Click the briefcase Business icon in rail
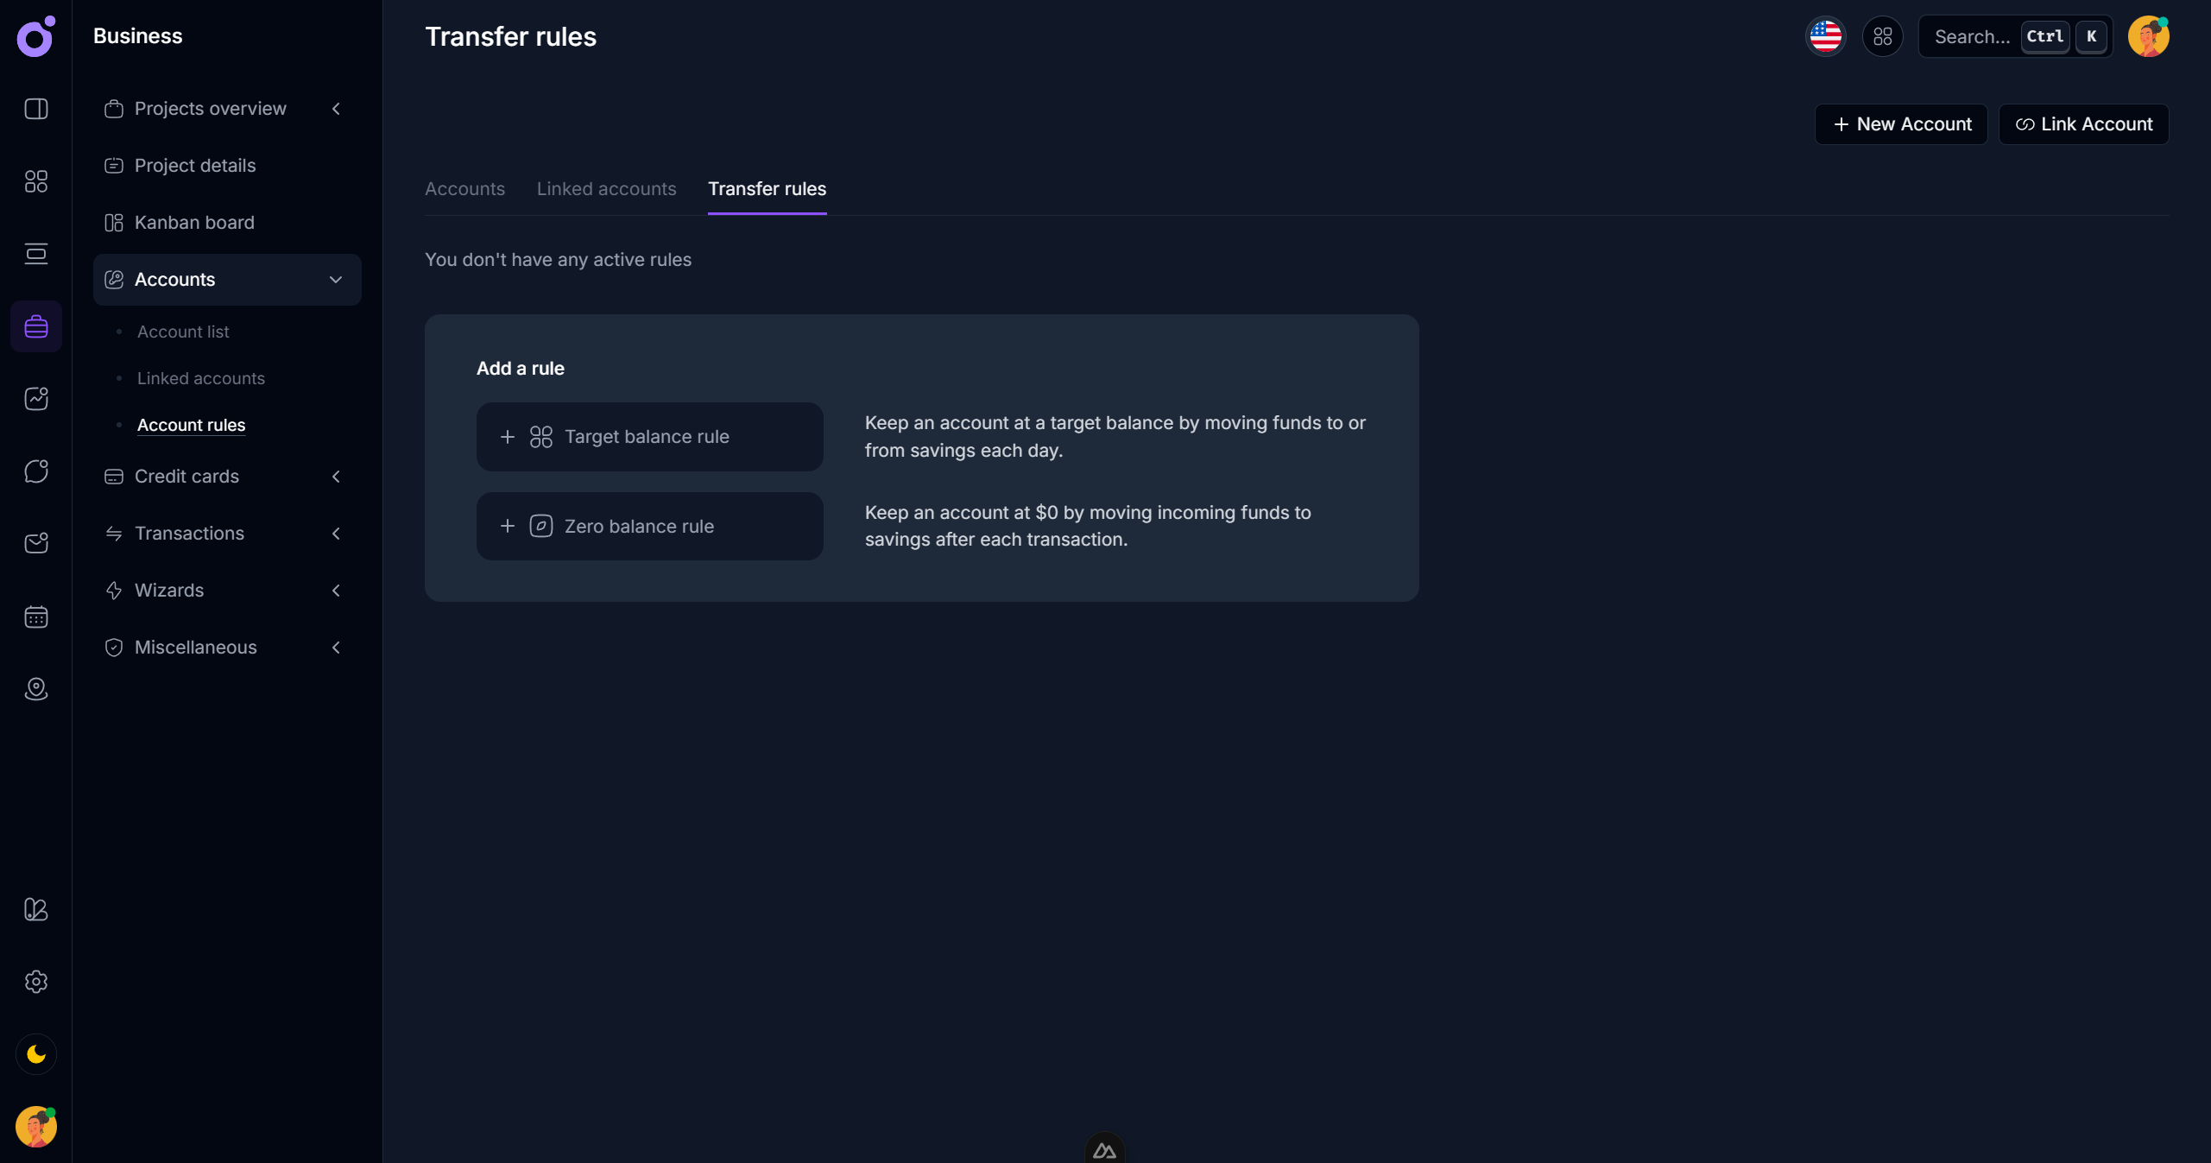The image size is (2211, 1163). [x=36, y=326]
